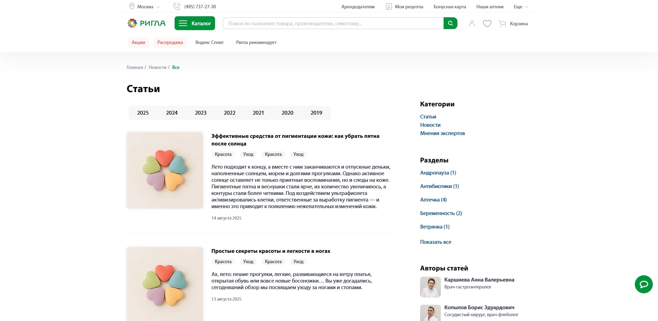Open the Корзина cart icon

click(502, 24)
